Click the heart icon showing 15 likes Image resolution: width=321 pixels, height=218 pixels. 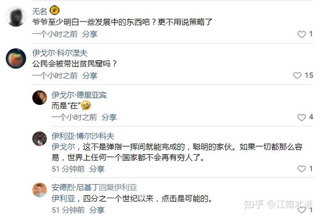click(x=297, y=76)
